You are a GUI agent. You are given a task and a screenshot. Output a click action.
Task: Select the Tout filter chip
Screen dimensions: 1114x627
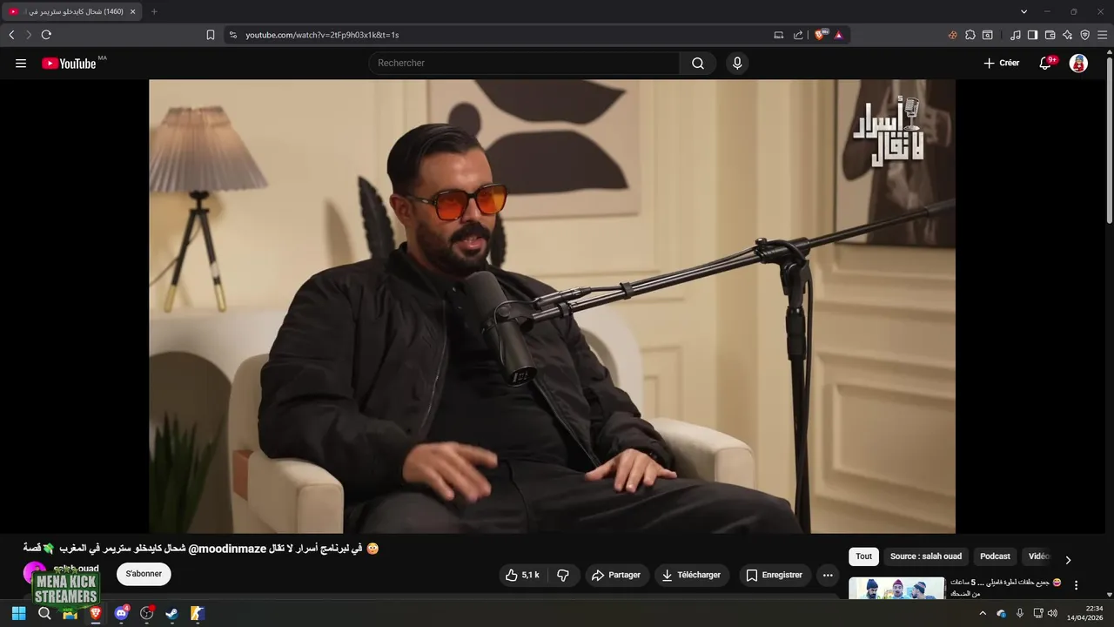(863, 556)
